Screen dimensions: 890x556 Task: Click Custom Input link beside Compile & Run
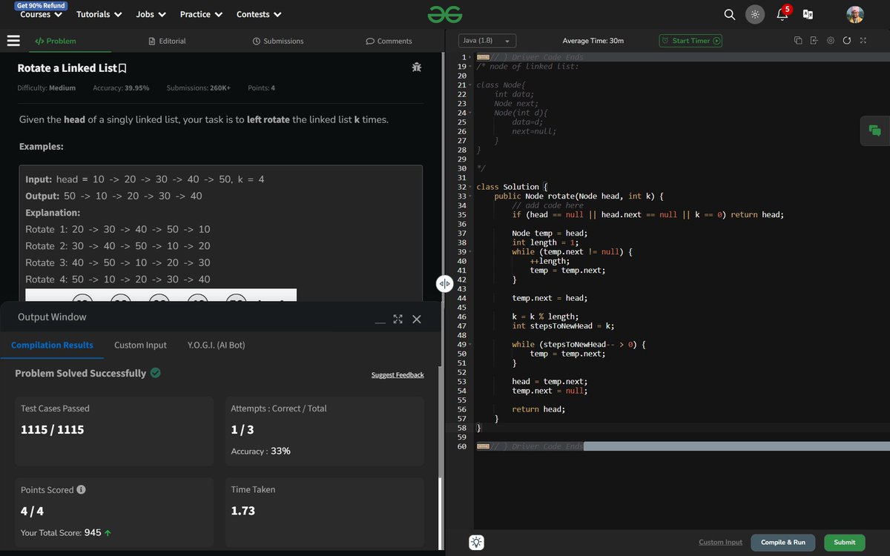click(720, 542)
